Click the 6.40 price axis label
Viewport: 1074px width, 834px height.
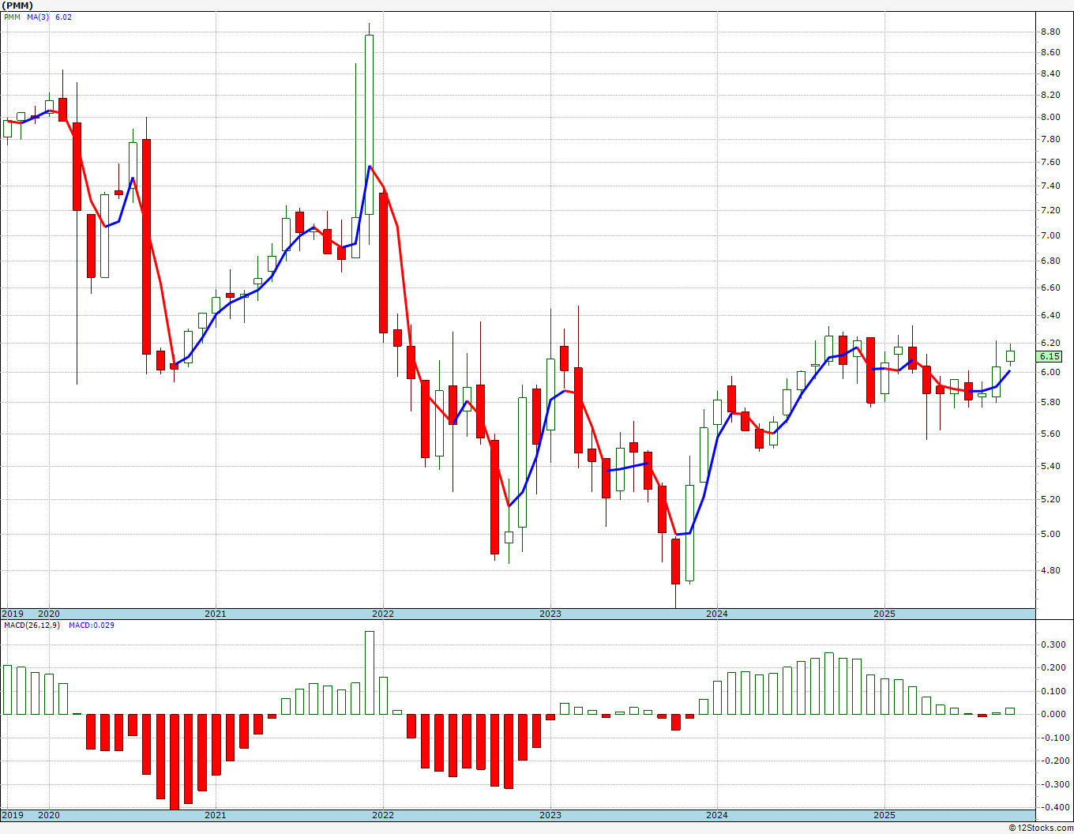coord(1050,315)
